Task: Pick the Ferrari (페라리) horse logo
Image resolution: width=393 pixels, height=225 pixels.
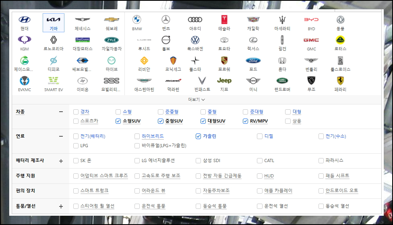Action: (340, 80)
